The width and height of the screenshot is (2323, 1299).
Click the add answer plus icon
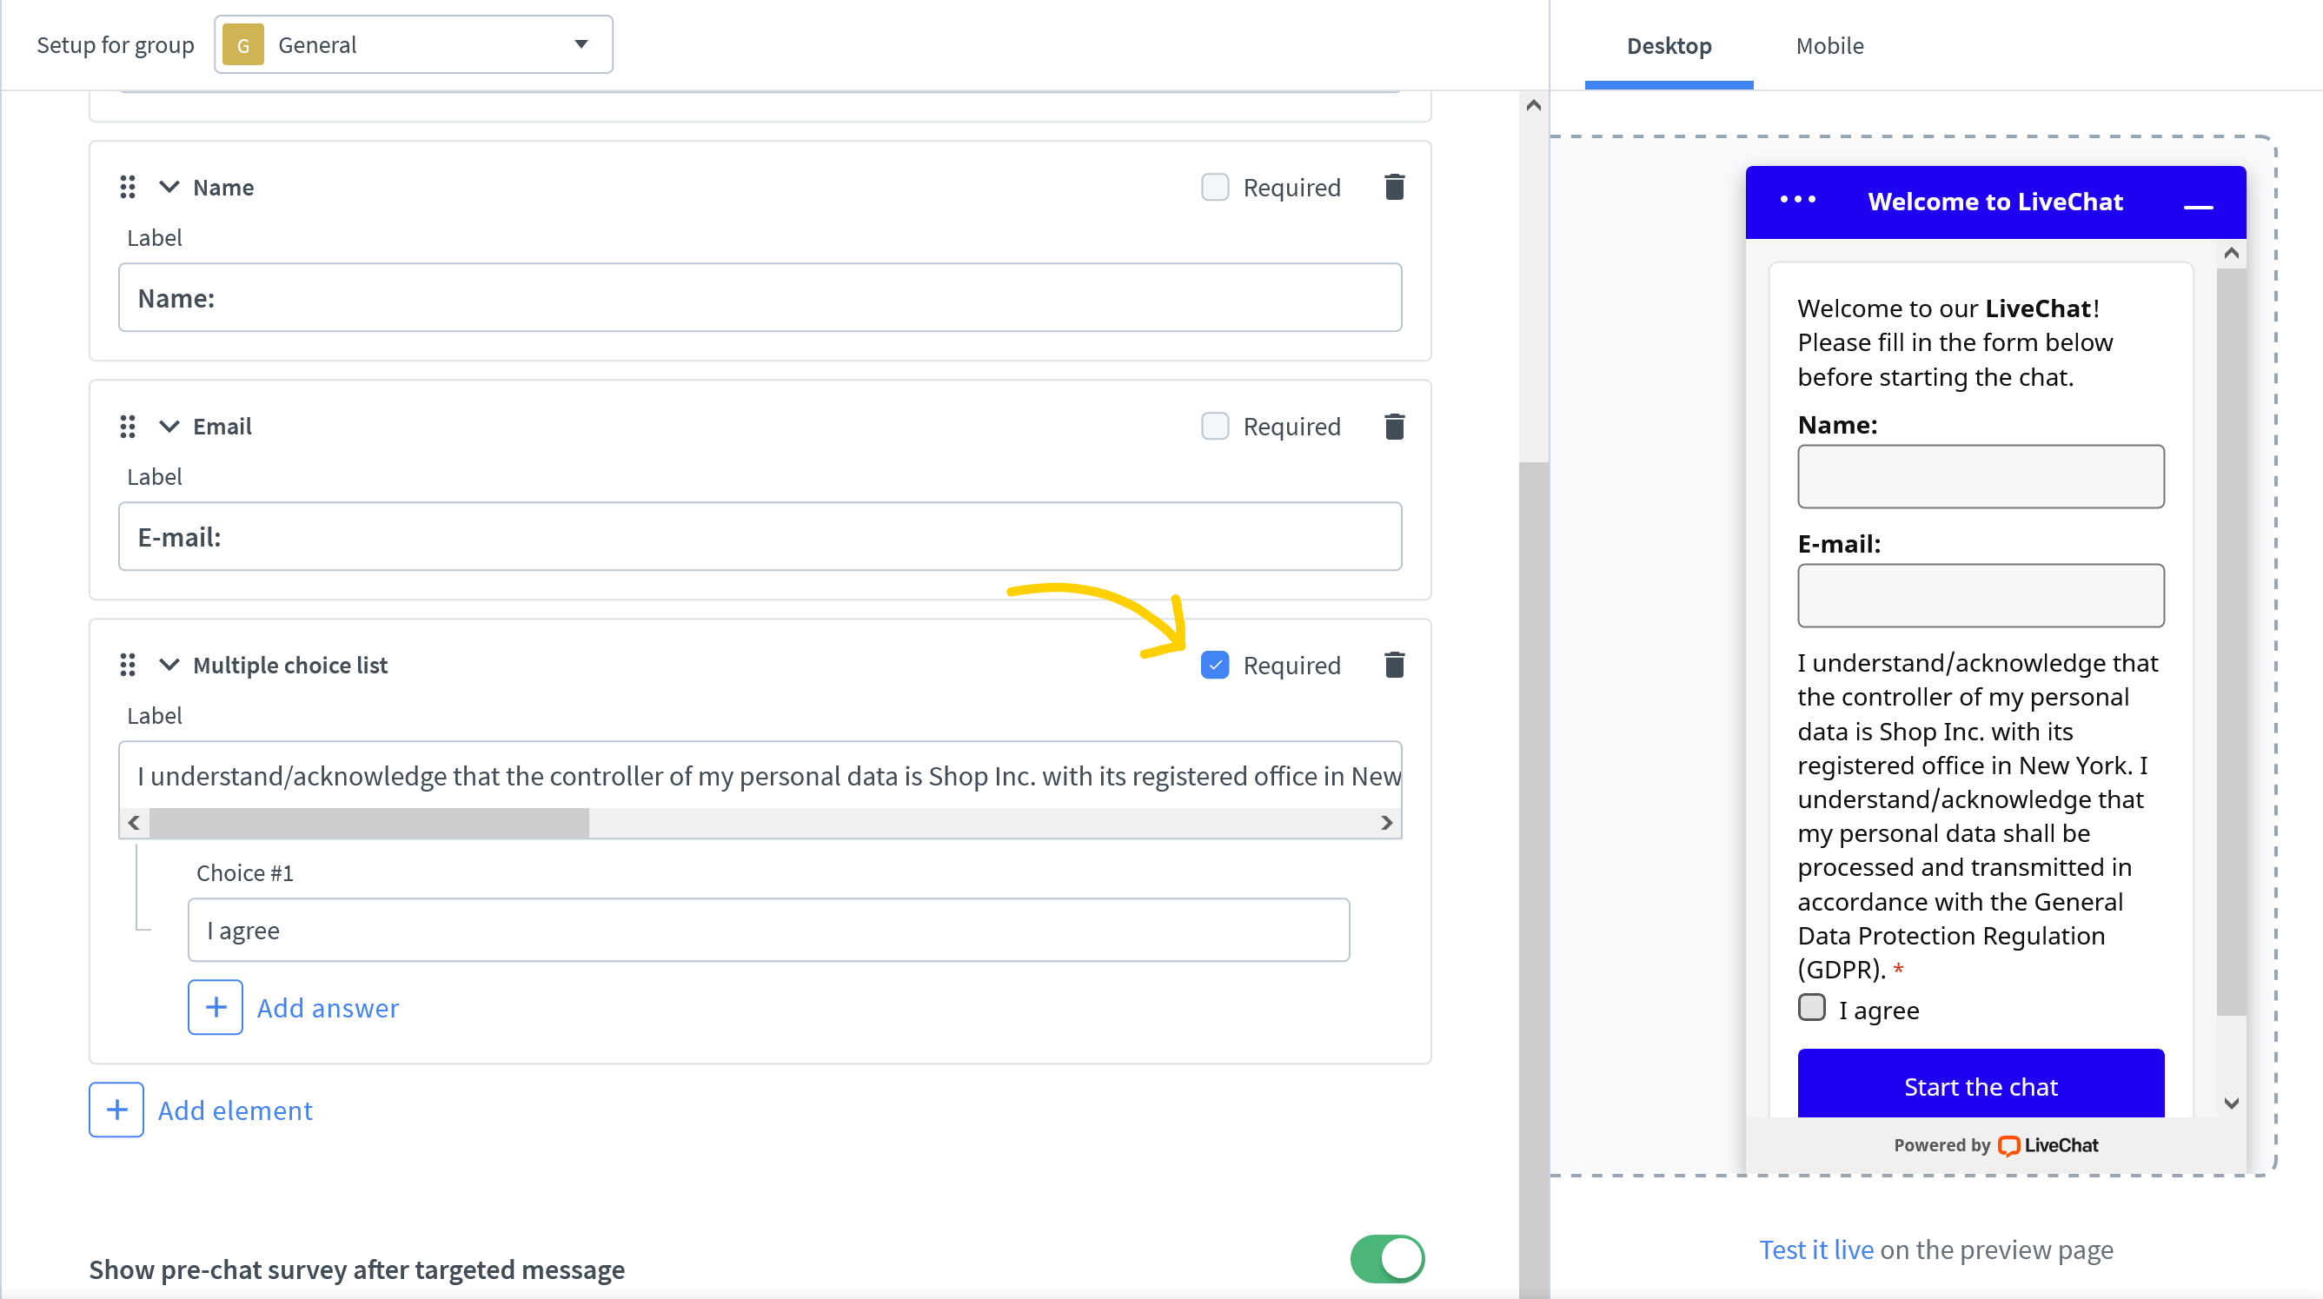click(216, 1007)
